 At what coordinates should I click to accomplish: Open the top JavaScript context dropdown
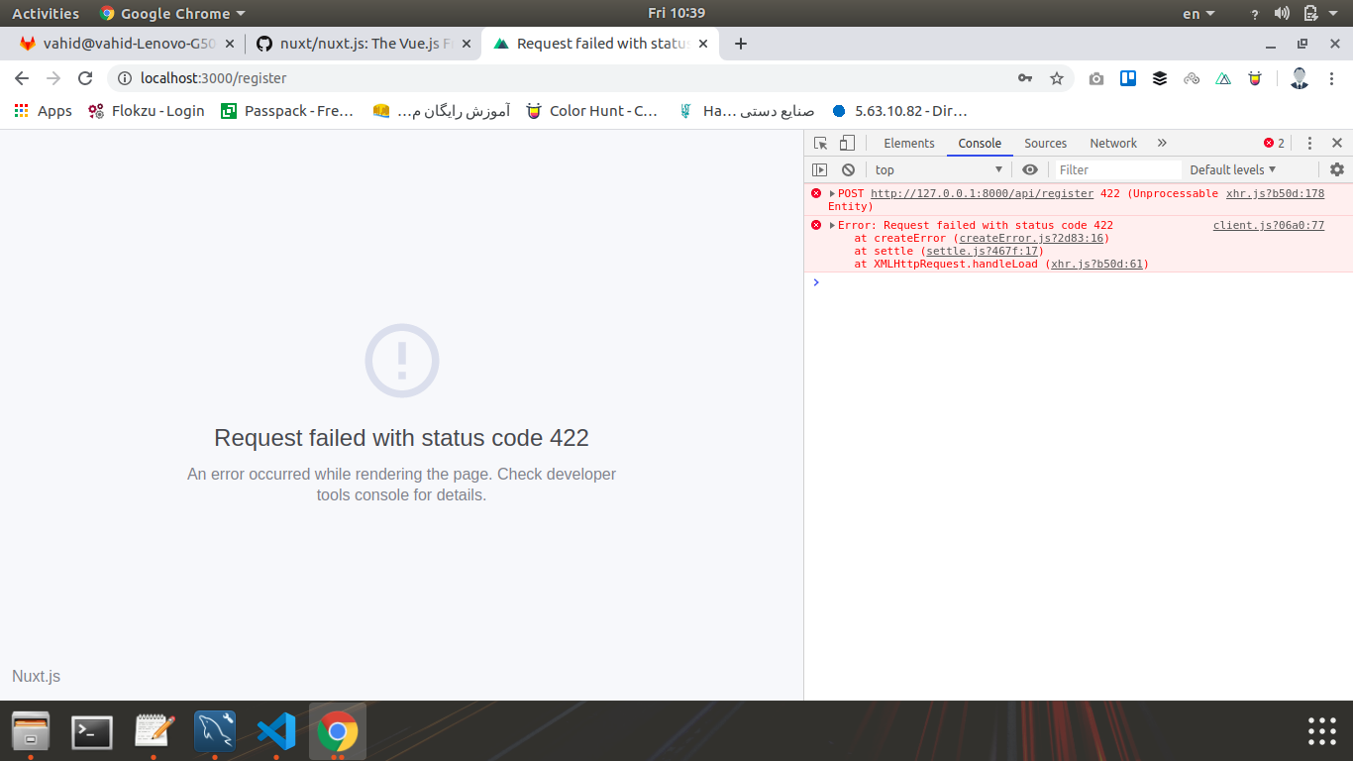tap(939, 169)
